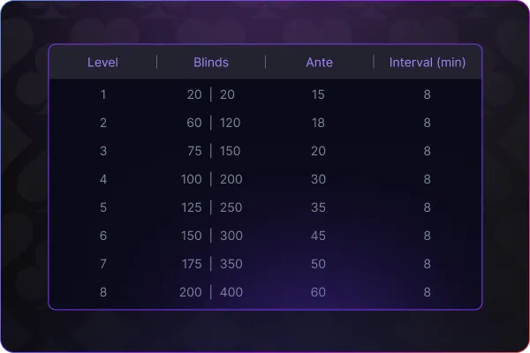
Task: Select the level 1 row number
Action: (103, 94)
